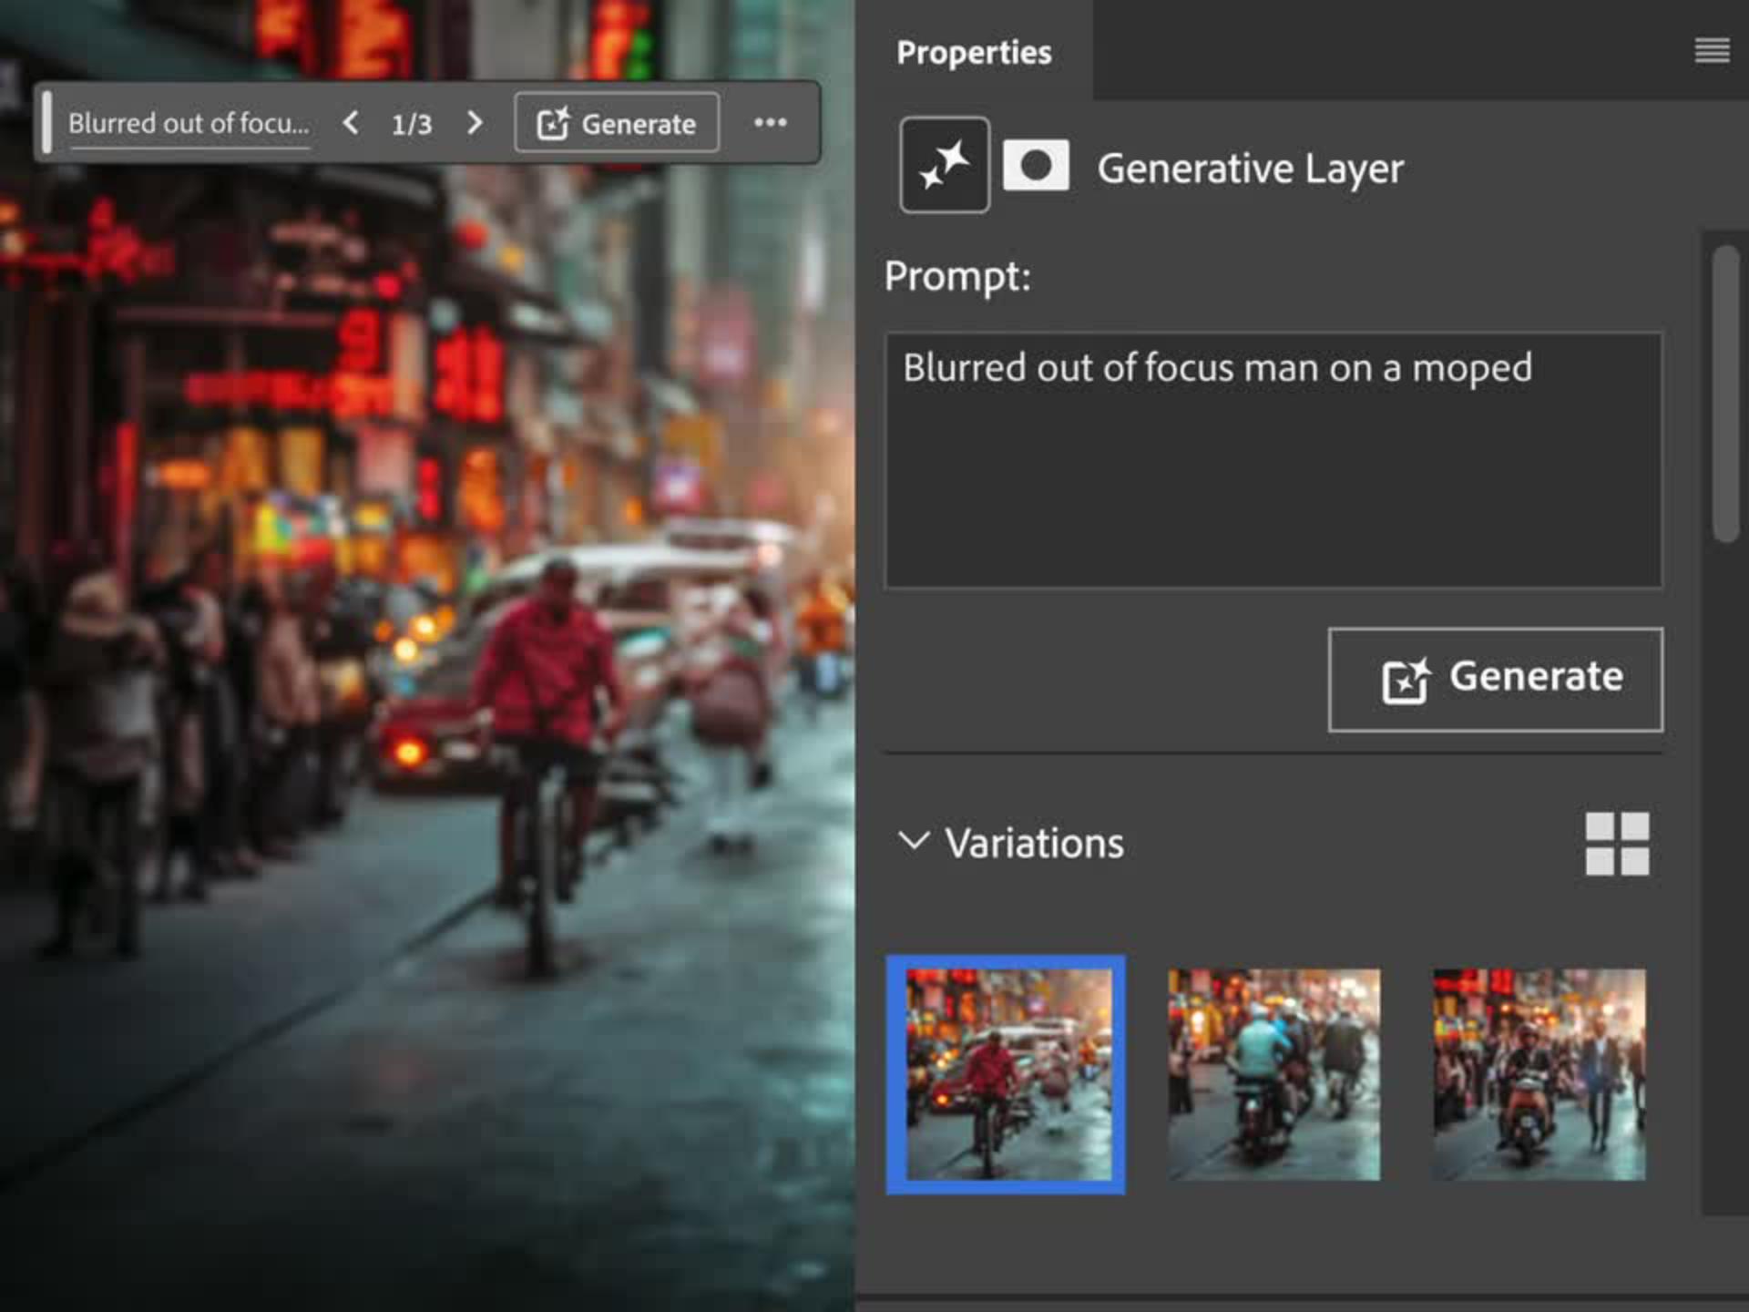This screenshot has height=1312, width=1749.
Task: Open the taskbar three-dots more options
Action: click(770, 123)
